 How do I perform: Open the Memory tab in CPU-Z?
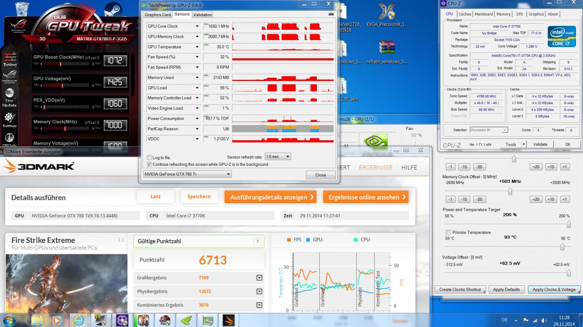(504, 14)
